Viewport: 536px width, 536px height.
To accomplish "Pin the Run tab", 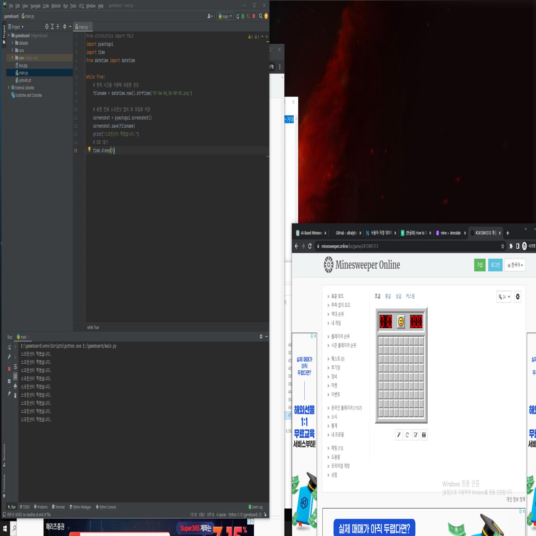I will tap(9, 393).
